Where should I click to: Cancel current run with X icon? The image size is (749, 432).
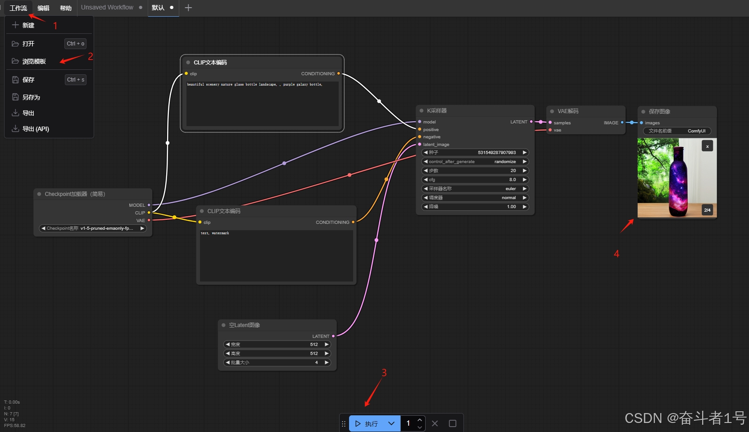[x=435, y=423]
